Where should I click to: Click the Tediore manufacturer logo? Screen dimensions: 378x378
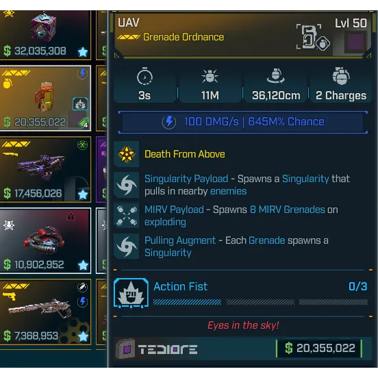(157, 349)
